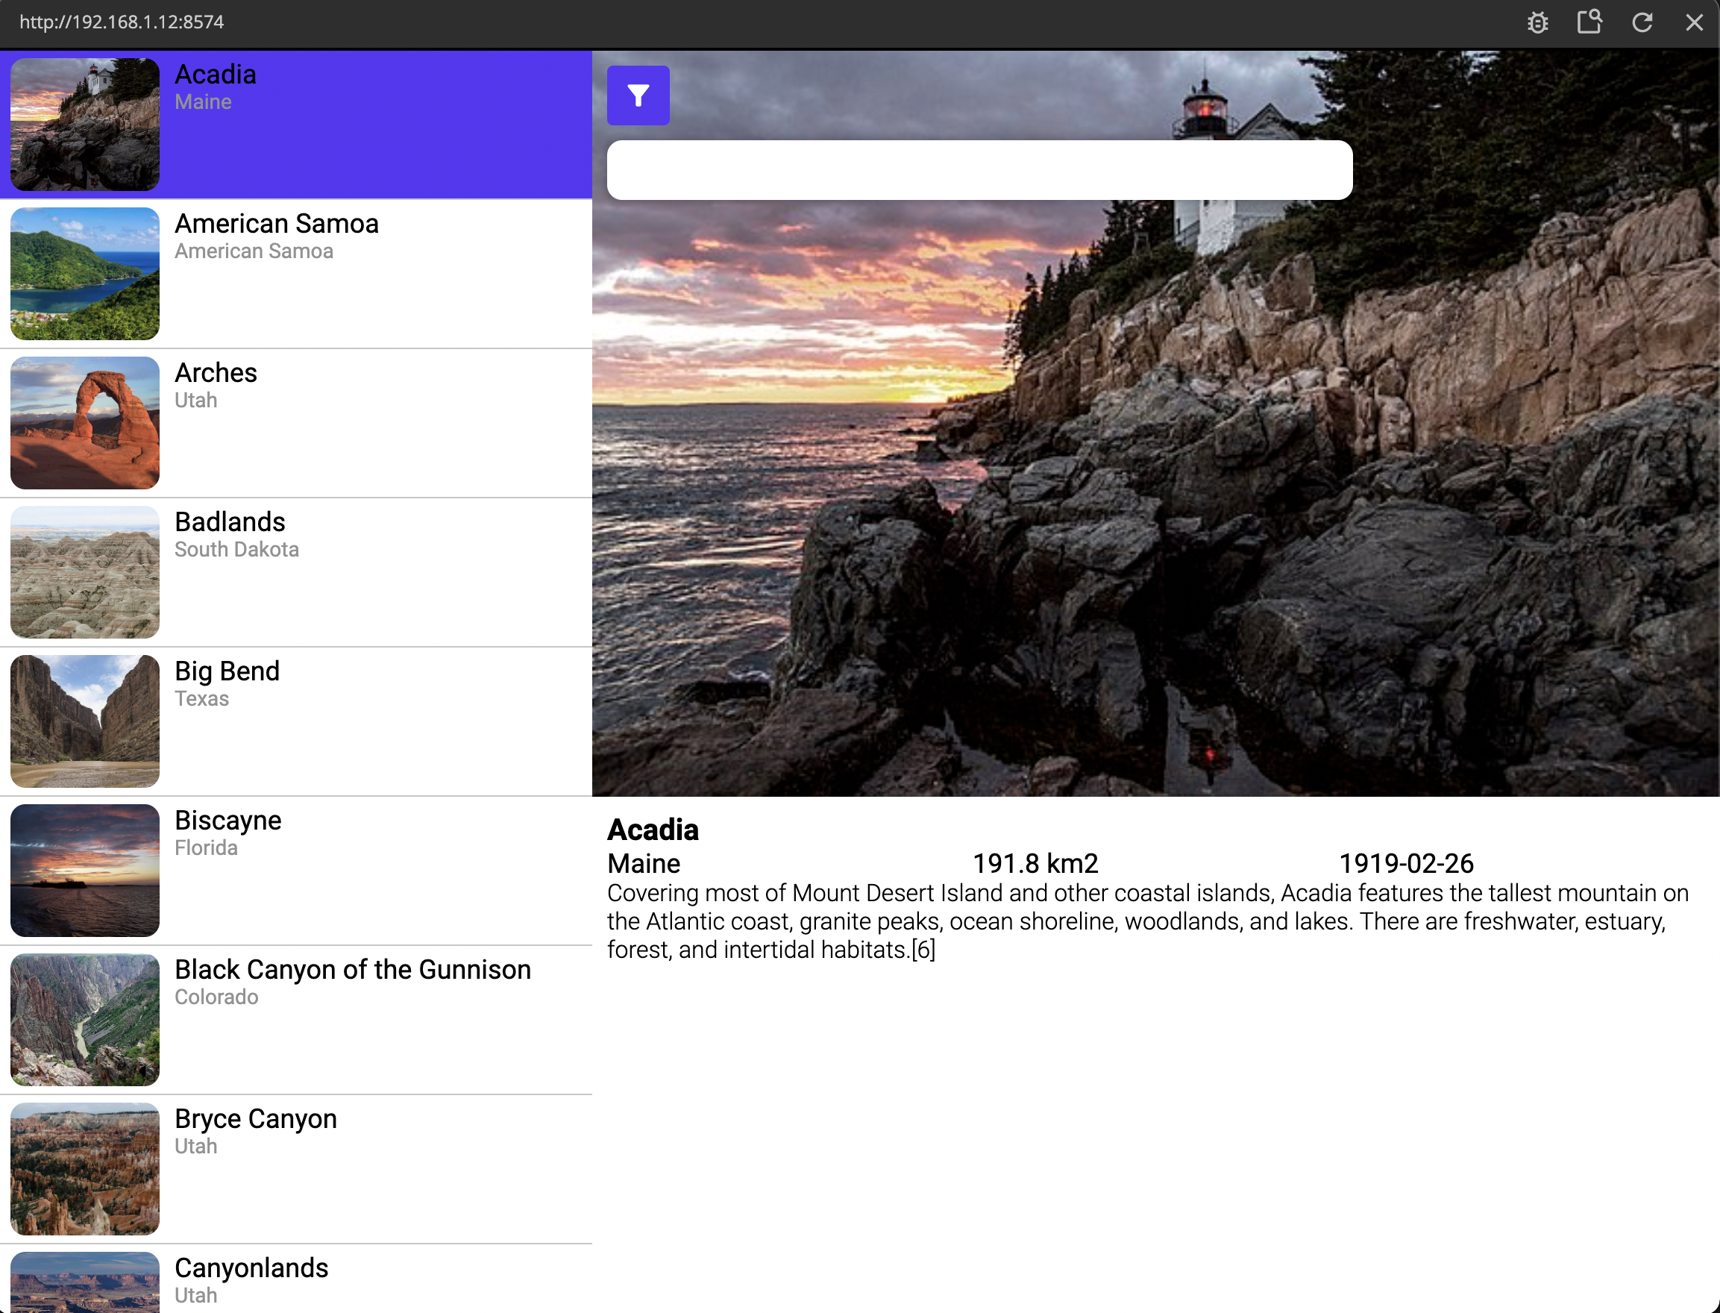Viewport: 1720px width, 1313px height.
Task: Select the Bryce Canyon thumbnail image
Action: pos(85,1169)
